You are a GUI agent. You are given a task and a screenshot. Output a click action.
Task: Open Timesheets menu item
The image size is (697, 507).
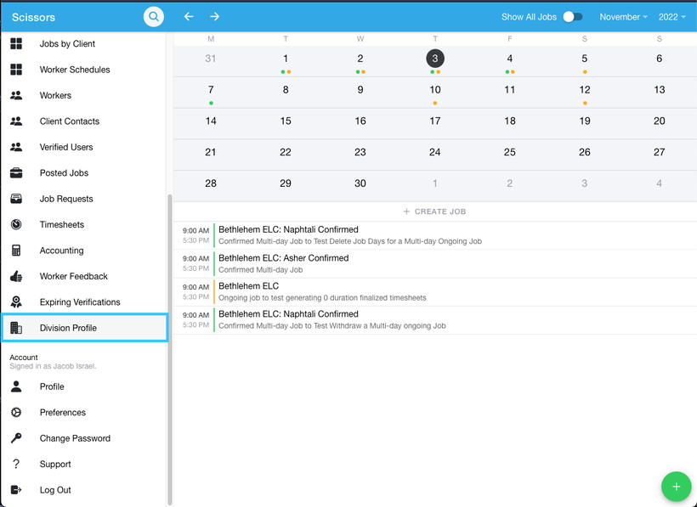(x=84, y=224)
